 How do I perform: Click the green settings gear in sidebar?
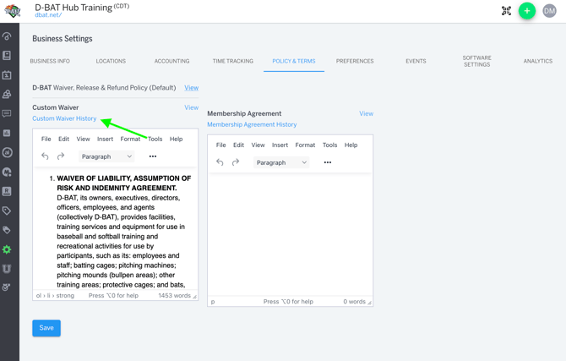7,249
